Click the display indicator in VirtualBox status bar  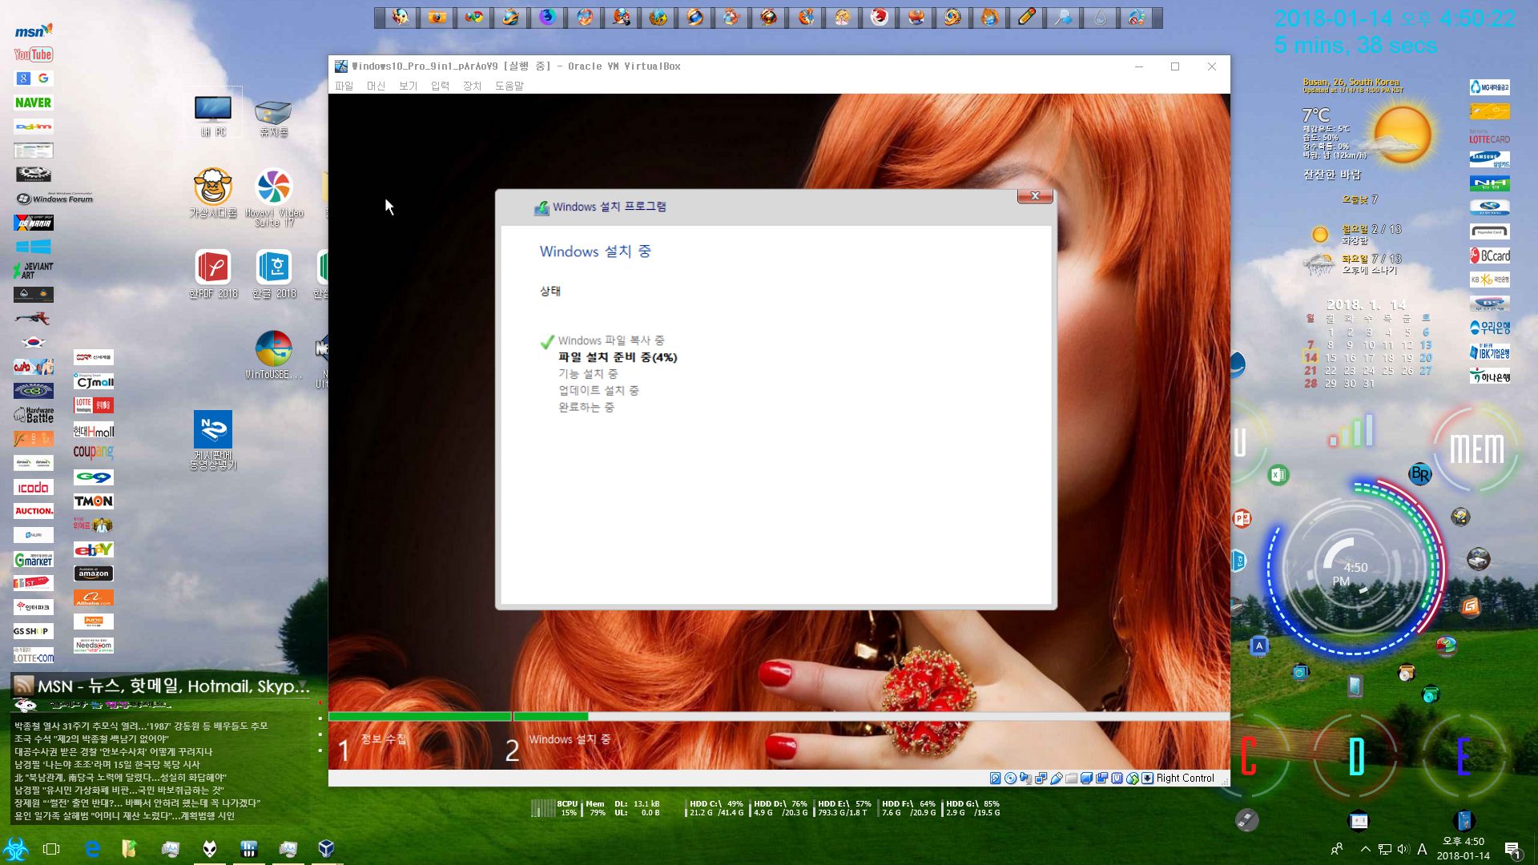click(x=1086, y=778)
